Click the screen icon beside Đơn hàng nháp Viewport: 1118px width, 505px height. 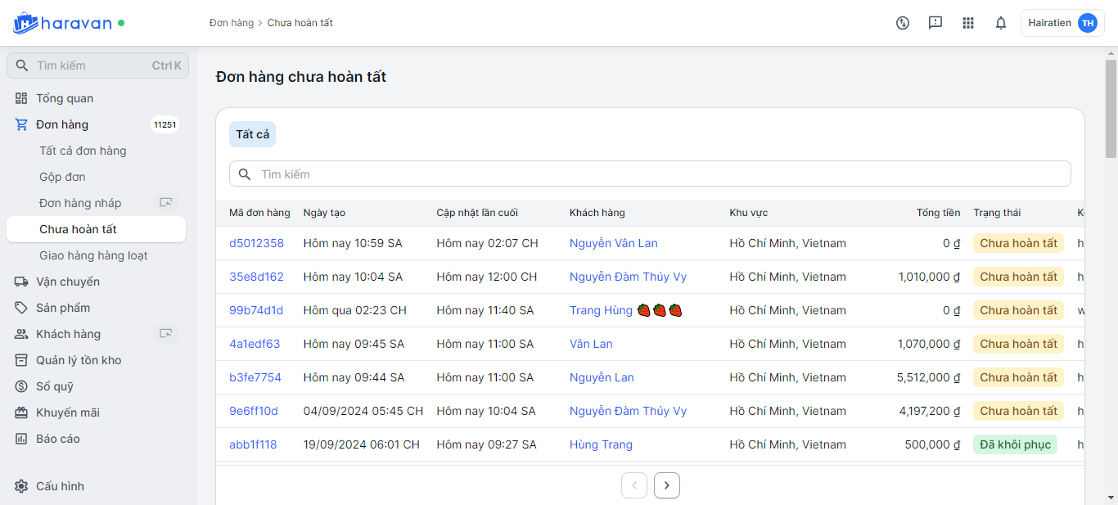tap(166, 203)
